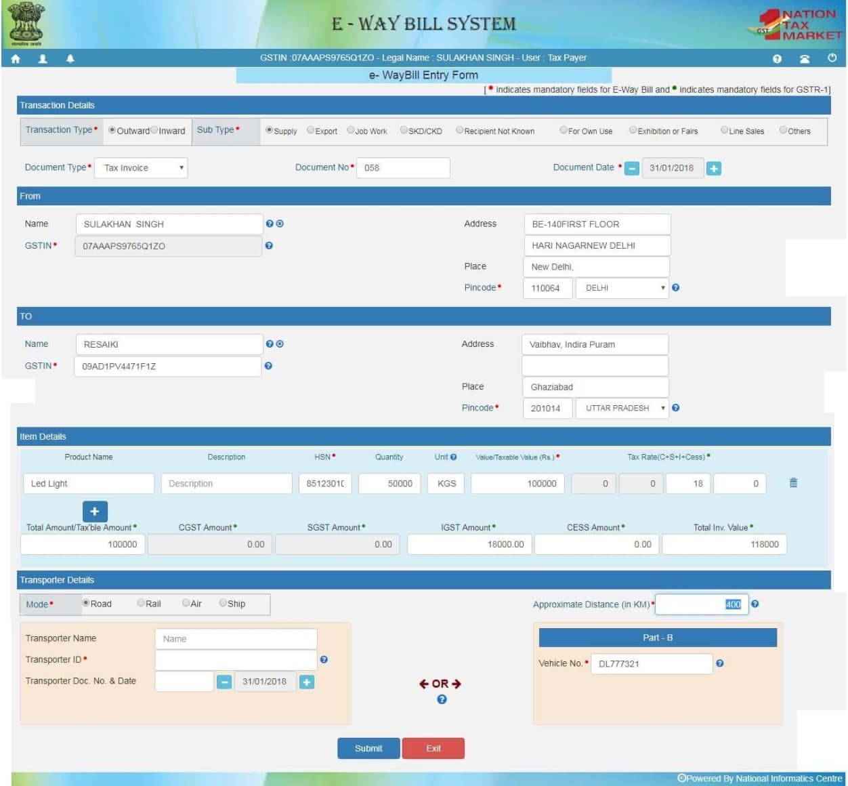The width and height of the screenshot is (848, 786).
Task: Decrease Transporter Doc date with minus button
Action: pos(224,682)
